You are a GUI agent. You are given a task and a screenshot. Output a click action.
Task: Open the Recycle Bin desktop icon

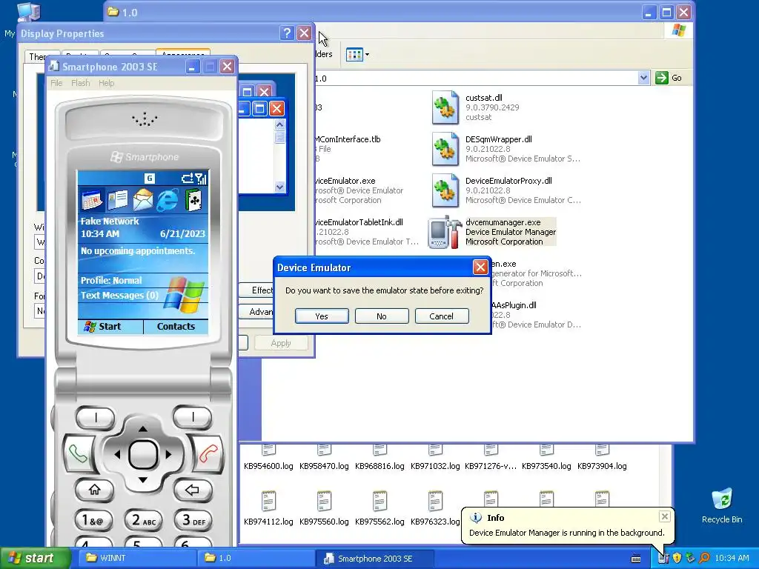pyautogui.click(x=722, y=506)
